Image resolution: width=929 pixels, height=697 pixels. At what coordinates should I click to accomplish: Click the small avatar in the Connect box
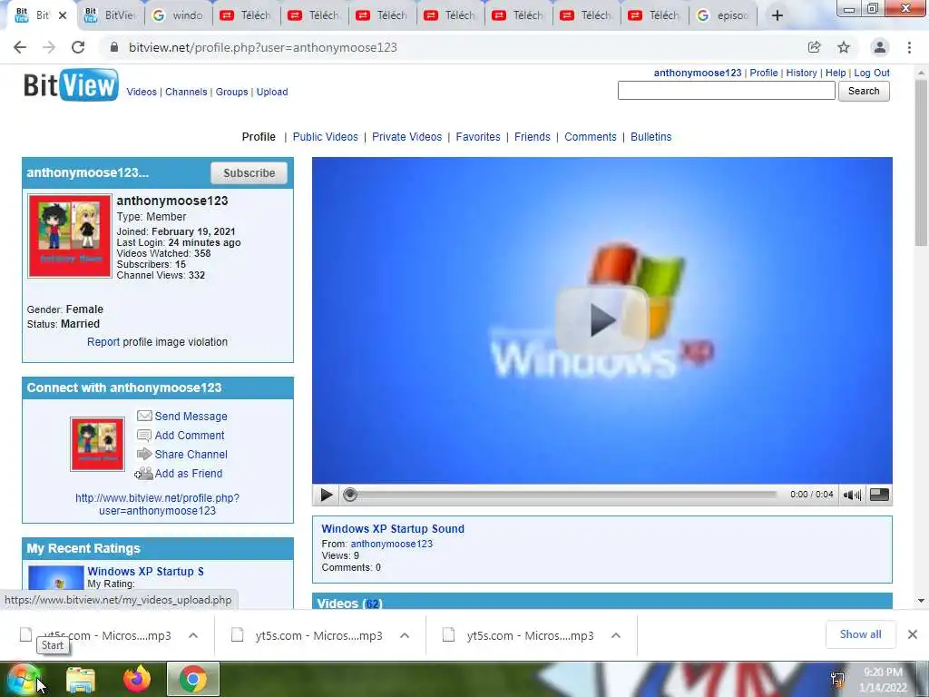click(98, 444)
